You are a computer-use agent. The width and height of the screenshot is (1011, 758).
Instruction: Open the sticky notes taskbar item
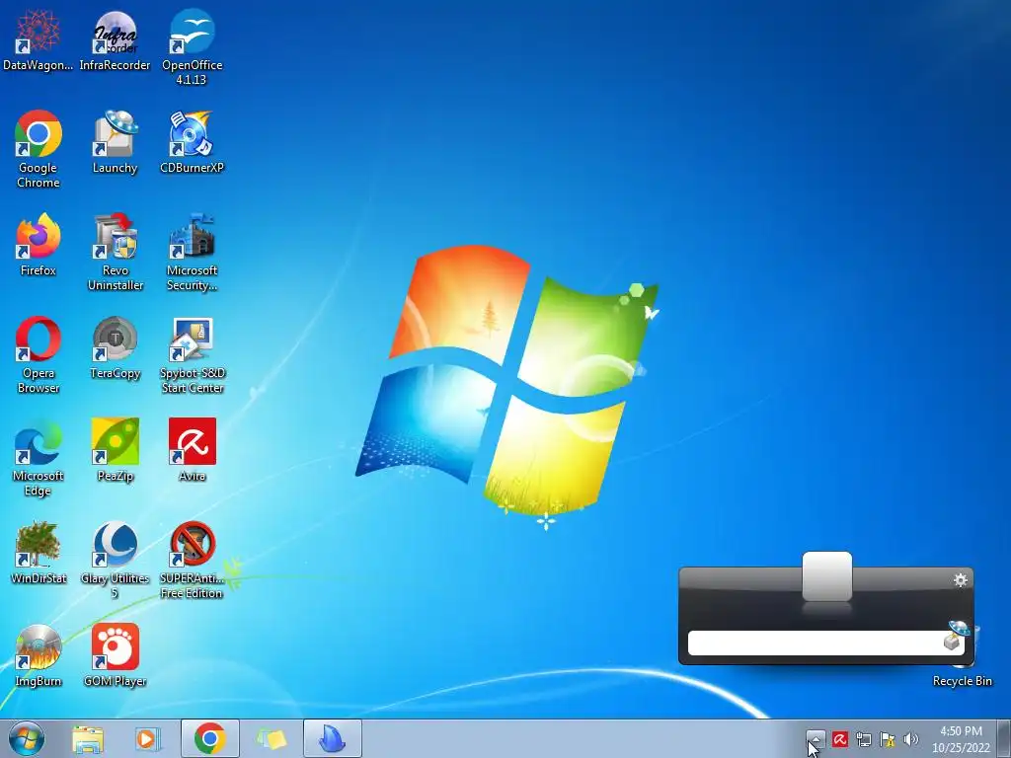(272, 738)
